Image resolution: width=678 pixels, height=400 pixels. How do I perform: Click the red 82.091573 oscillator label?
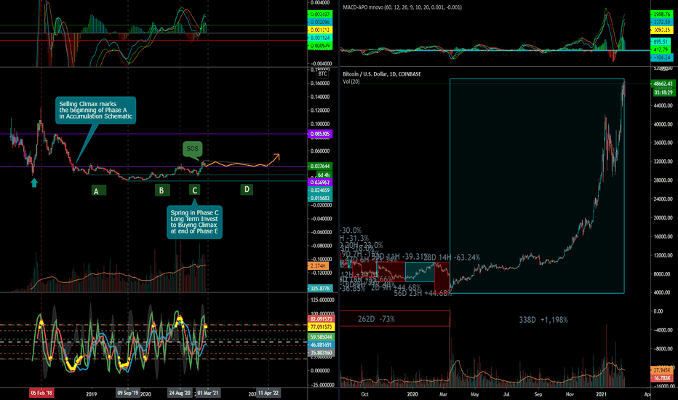(x=321, y=319)
